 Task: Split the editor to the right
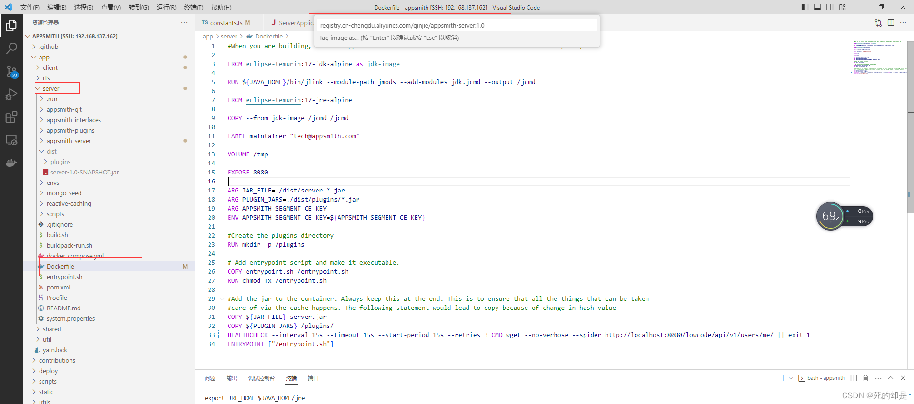[x=891, y=23]
